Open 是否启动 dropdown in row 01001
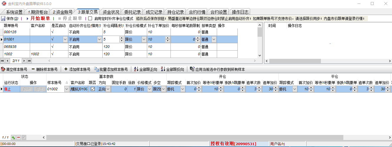The image size is (392, 147). click(65, 39)
